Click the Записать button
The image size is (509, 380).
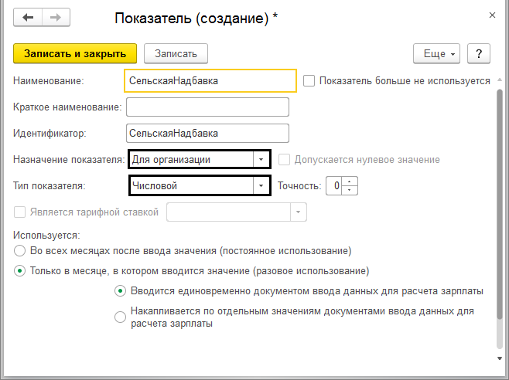176,53
